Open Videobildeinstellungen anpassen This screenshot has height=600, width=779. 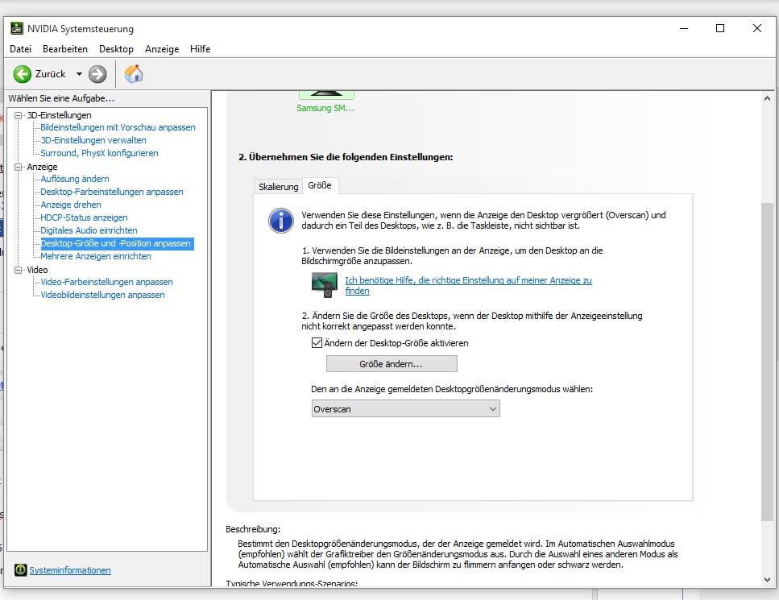tap(102, 295)
